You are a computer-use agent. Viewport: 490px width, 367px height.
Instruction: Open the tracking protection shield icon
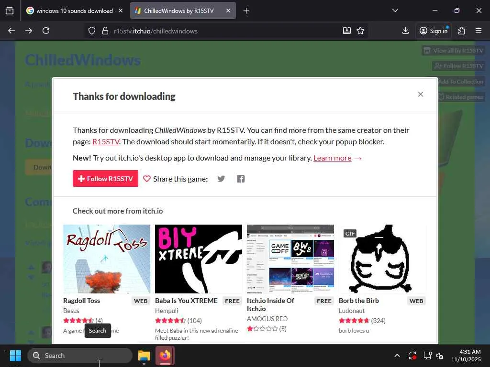coord(91,31)
